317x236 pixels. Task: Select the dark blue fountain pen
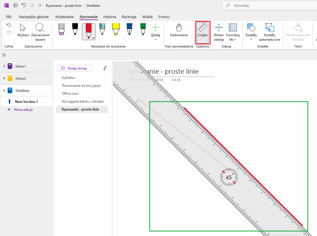pos(129,29)
